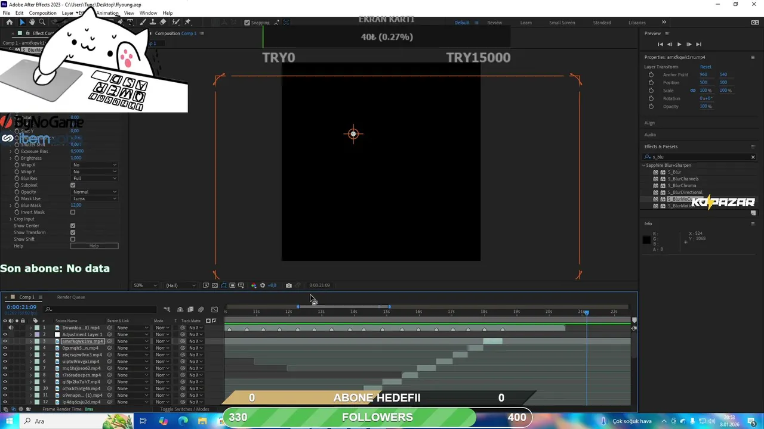This screenshot has width=764, height=429.
Task: Select the Eraser tool
Action: (163, 22)
